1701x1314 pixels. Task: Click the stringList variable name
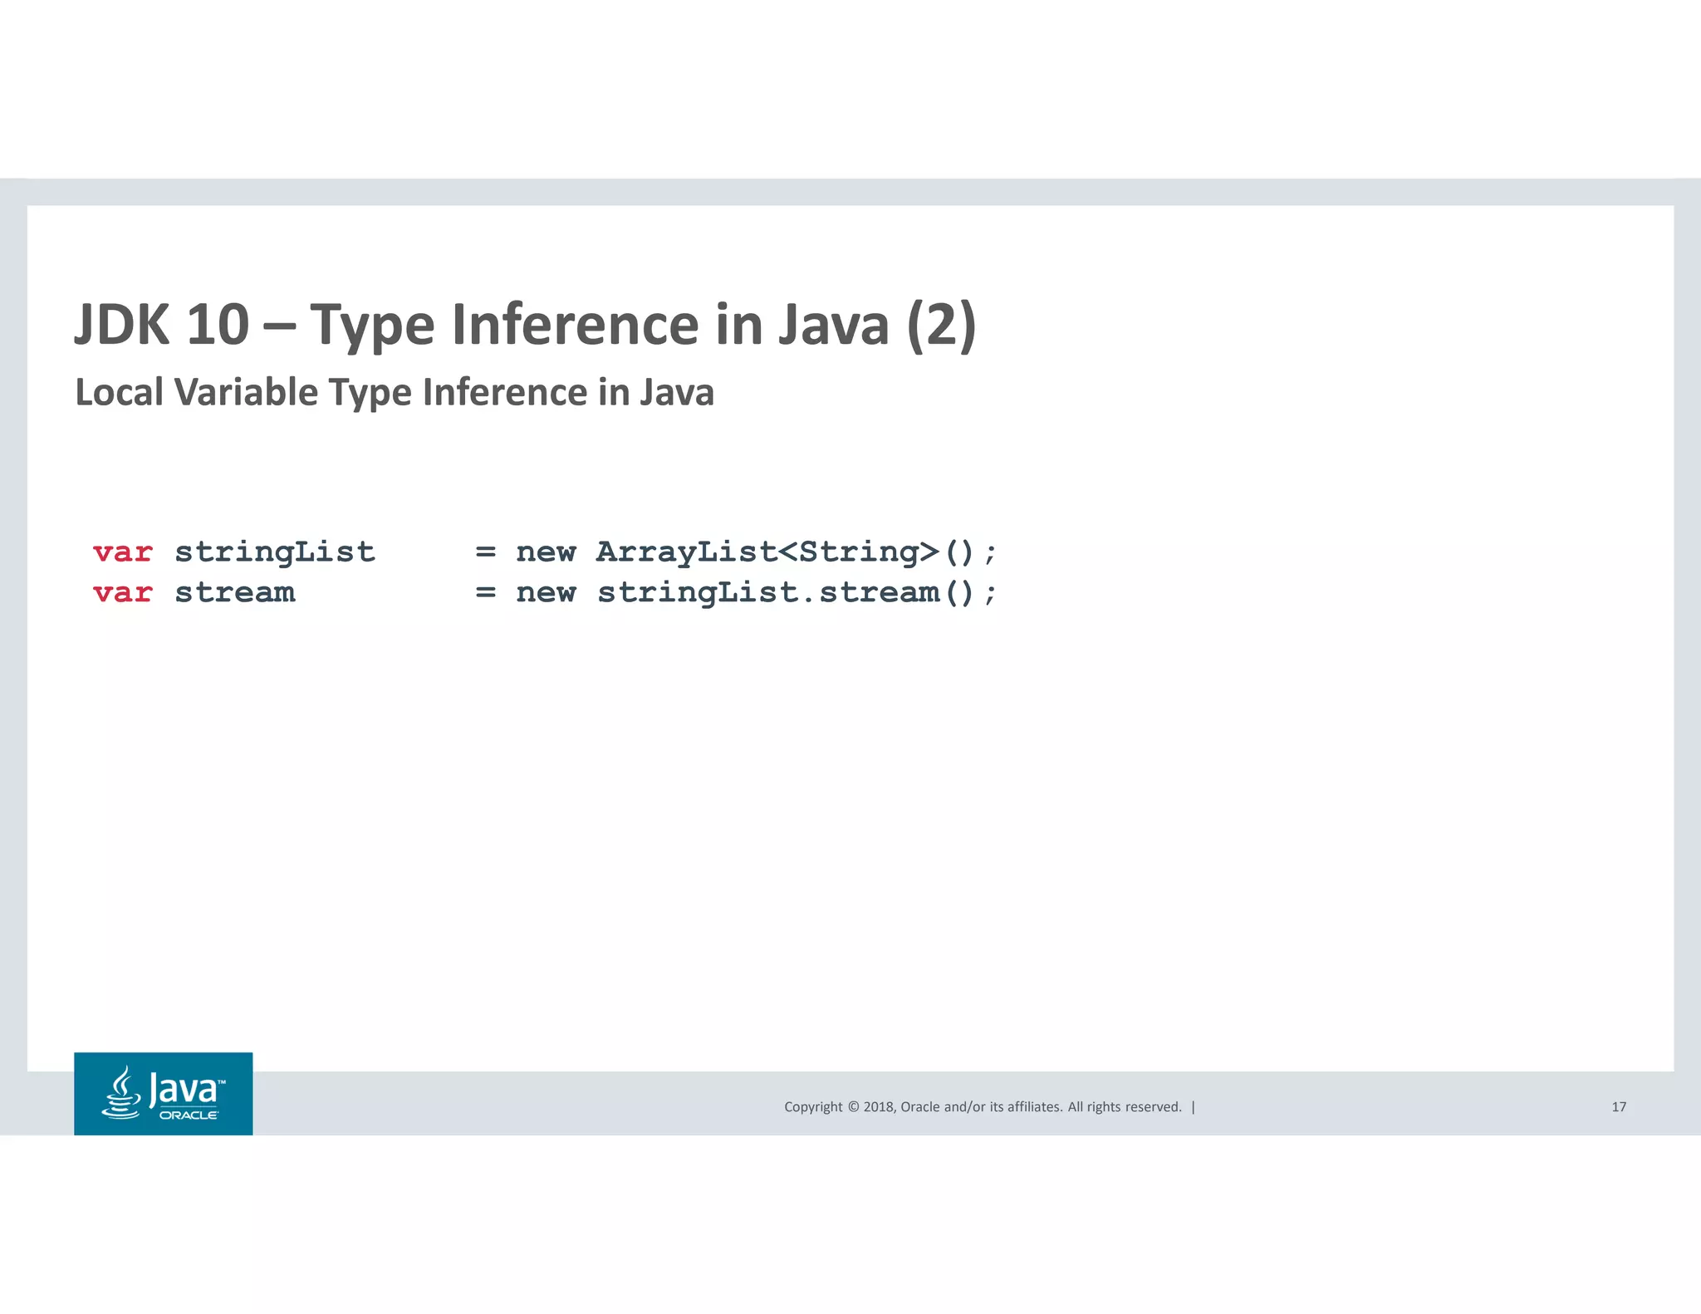tap(275, 552)
